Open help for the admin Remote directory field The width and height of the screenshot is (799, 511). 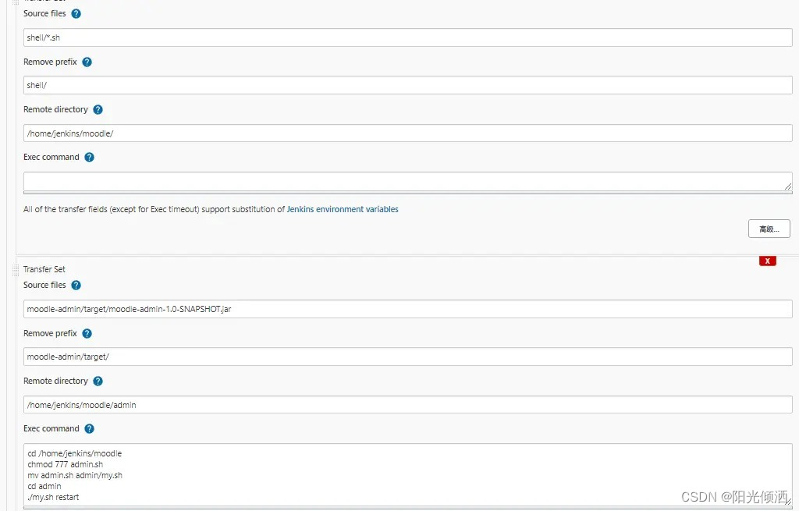tap(98, 381)
